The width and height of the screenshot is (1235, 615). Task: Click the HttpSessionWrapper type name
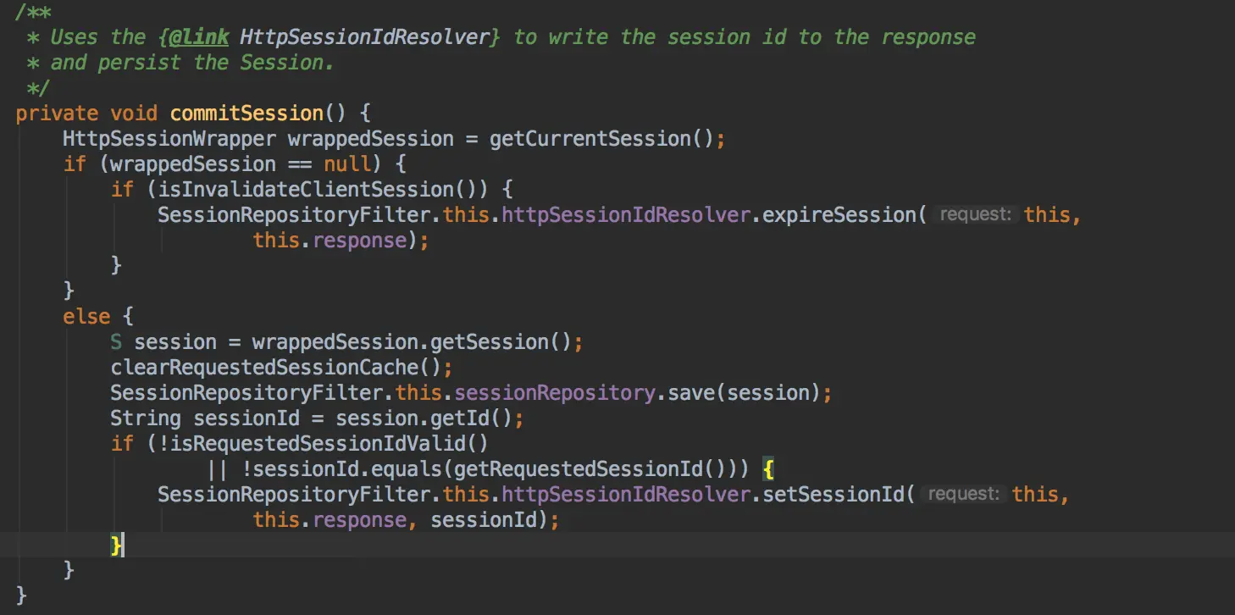169,139
